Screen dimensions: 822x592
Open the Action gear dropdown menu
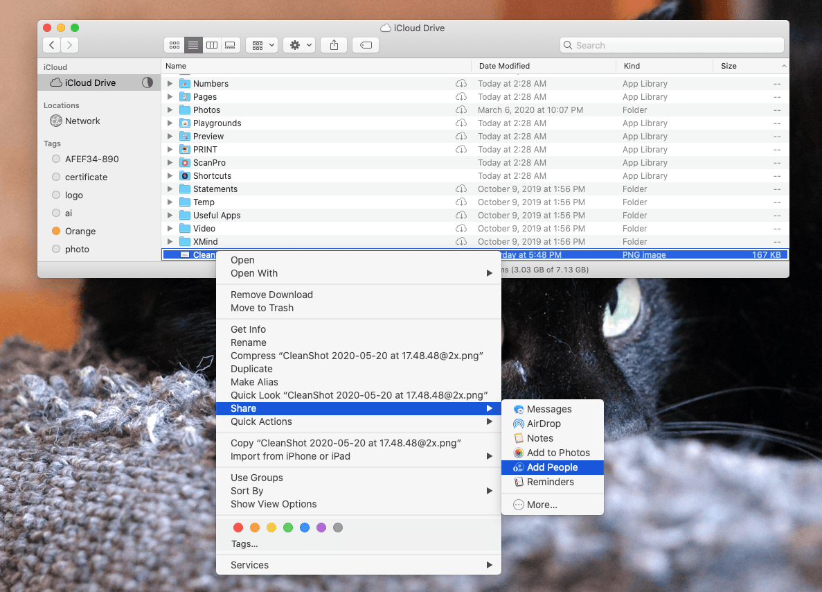pos(299,45)
